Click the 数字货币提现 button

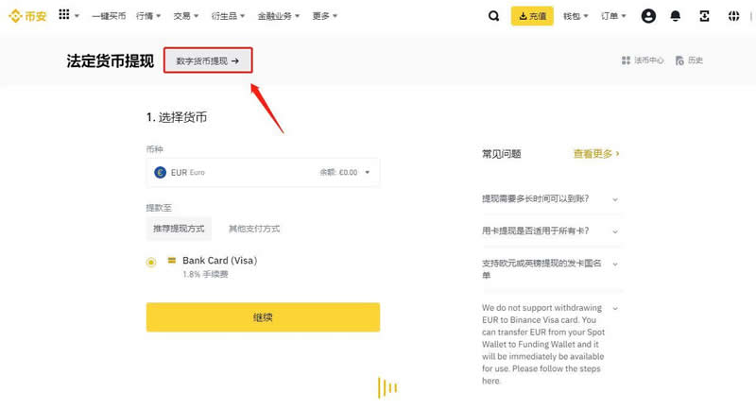pyautogui.click(x=208, y=60)
